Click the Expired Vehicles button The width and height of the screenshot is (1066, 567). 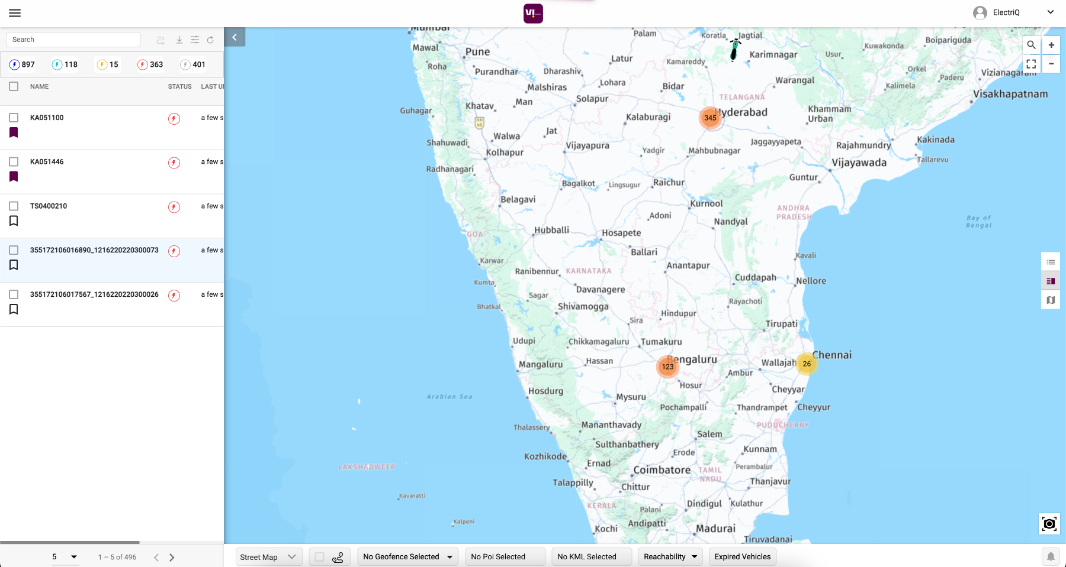[x=742, y=557]
